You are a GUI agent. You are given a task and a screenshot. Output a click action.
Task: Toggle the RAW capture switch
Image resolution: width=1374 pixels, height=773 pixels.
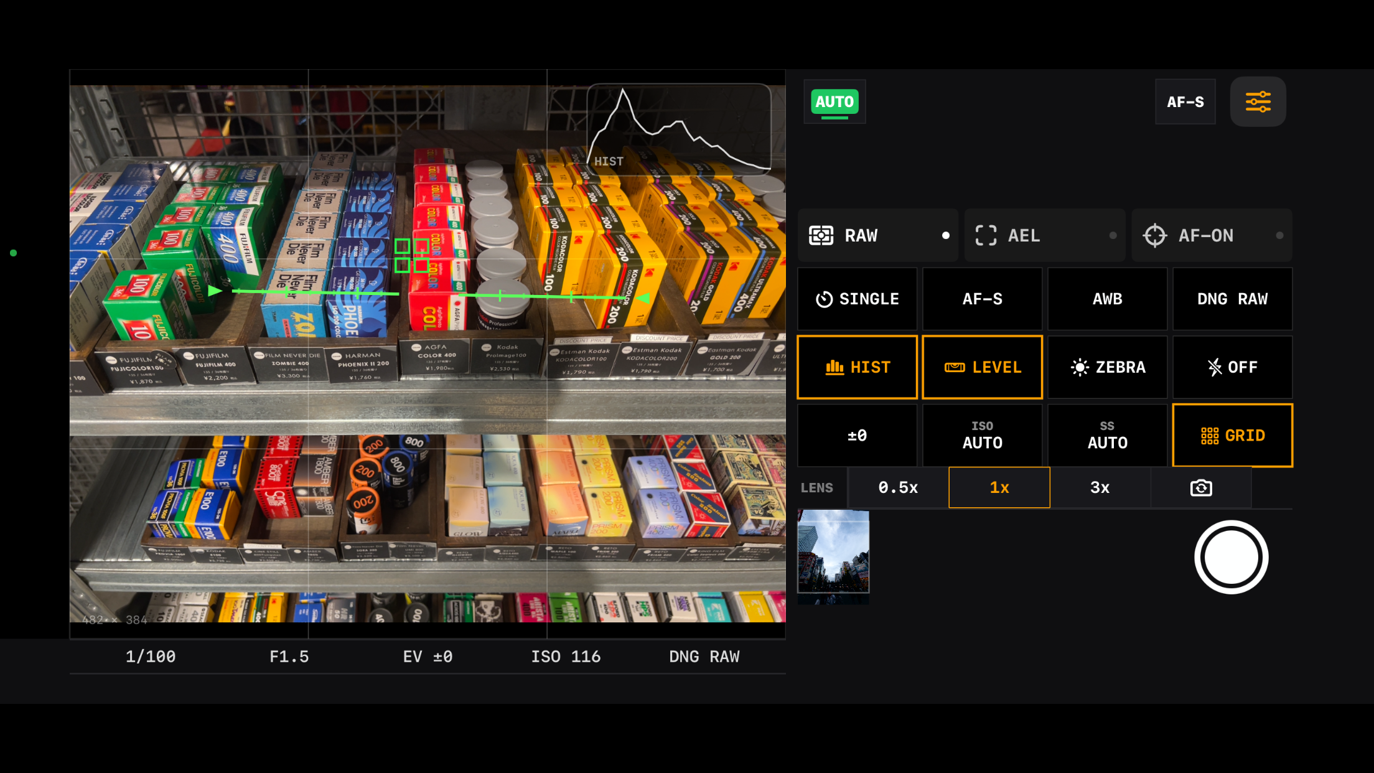(878, 235)
